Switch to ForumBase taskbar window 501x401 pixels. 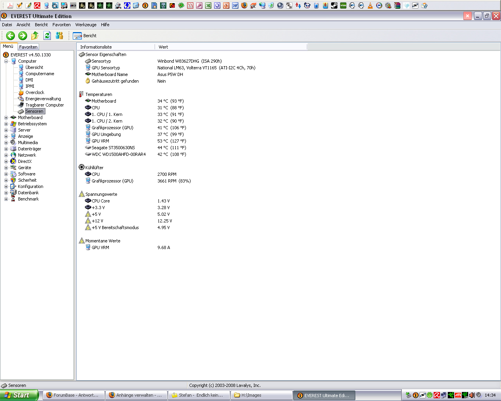click(73, 395)
